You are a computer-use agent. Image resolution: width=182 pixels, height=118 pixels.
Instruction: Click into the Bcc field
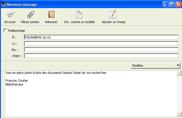(x=101, y=50)
